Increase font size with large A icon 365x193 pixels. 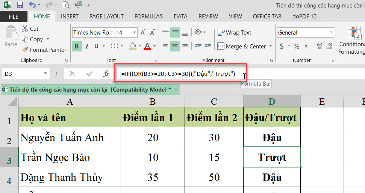(x=143, y=32)
